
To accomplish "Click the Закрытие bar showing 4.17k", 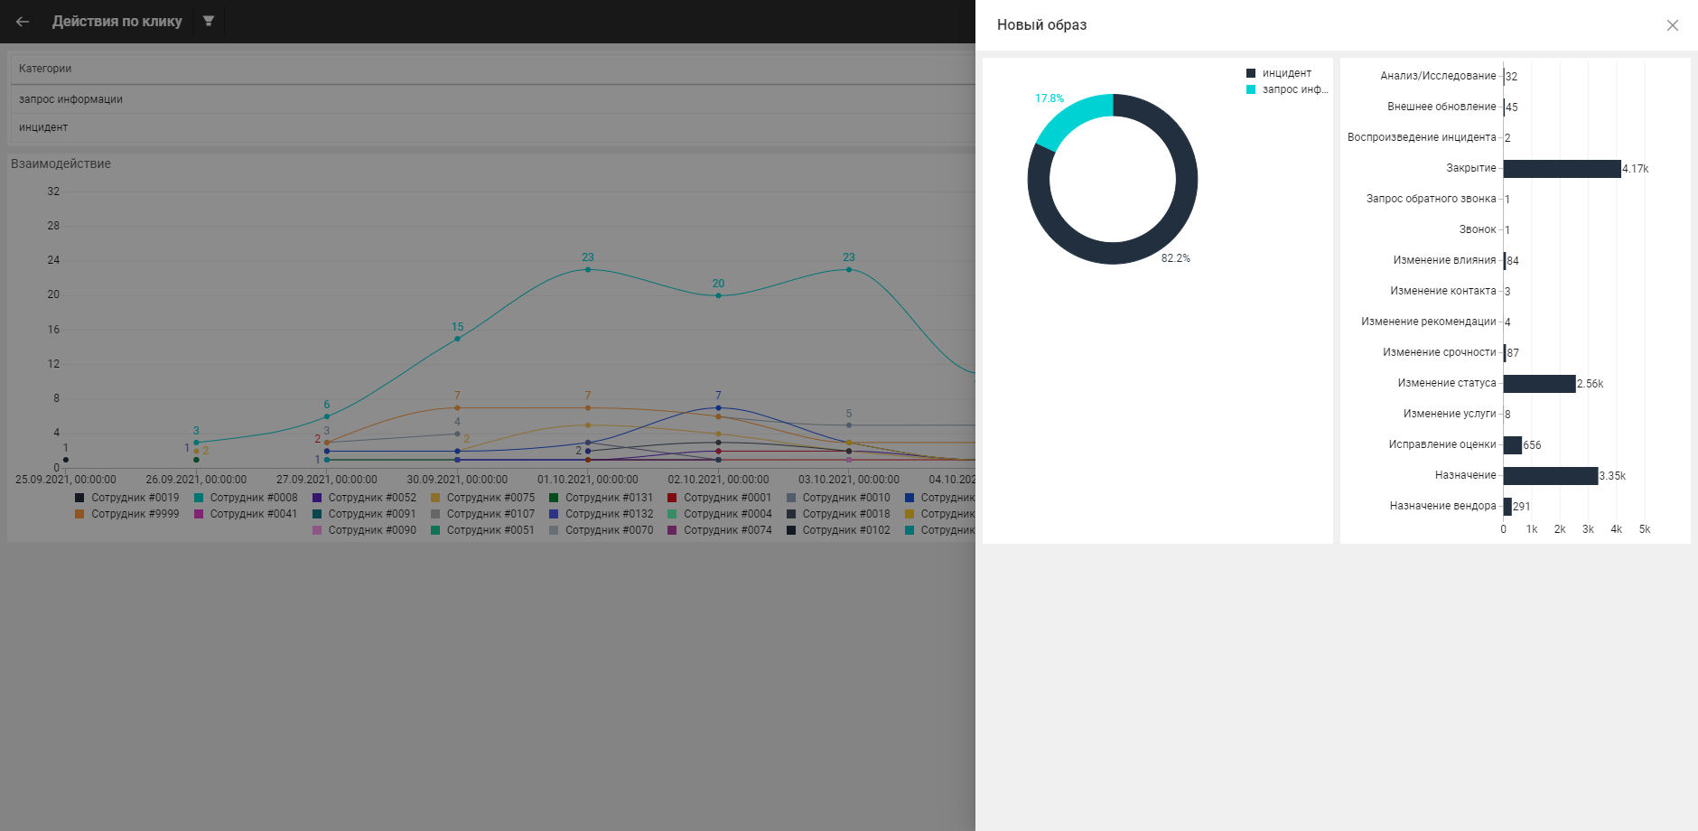I will pos(1562,169).
